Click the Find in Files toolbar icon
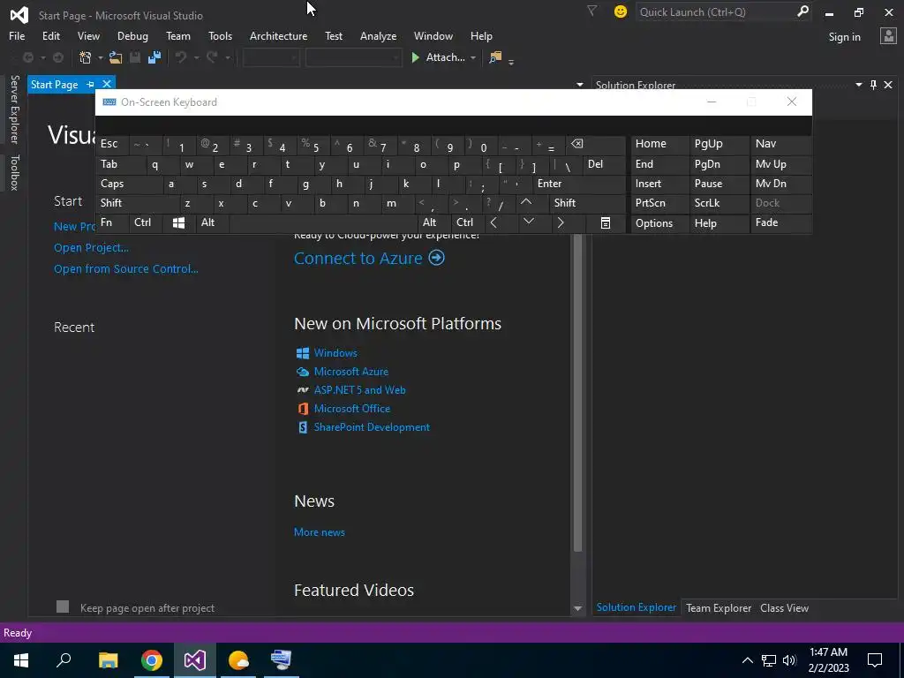904x678 pixels. [x=495, y=57]
